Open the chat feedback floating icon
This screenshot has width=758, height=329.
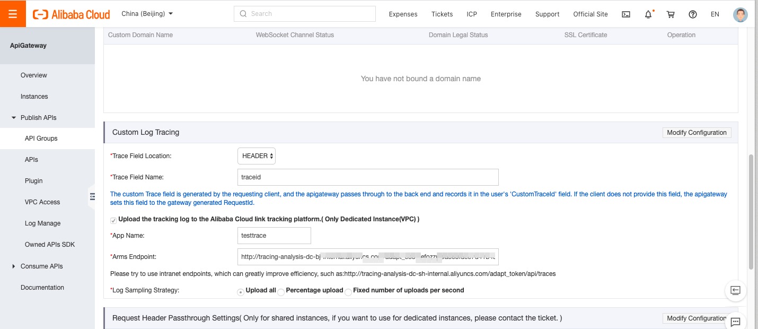click(735, 321)
